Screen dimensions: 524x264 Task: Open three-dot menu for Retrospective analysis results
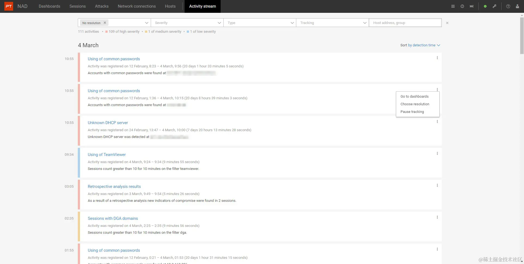[437, 185]
